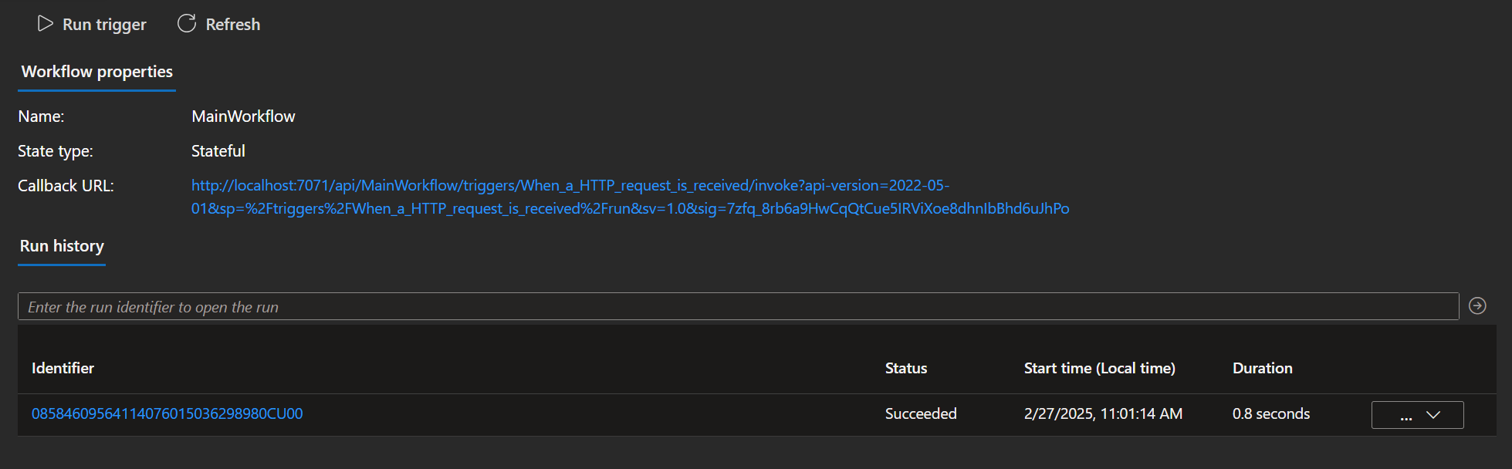Screen dimensions: 1512x469
Task: Click the Run trigger play icon
Action: (x=46, y=24)
